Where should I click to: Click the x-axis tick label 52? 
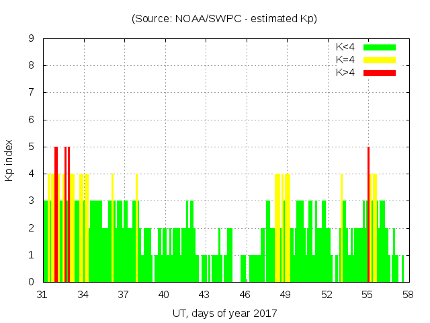coord(327,294)
